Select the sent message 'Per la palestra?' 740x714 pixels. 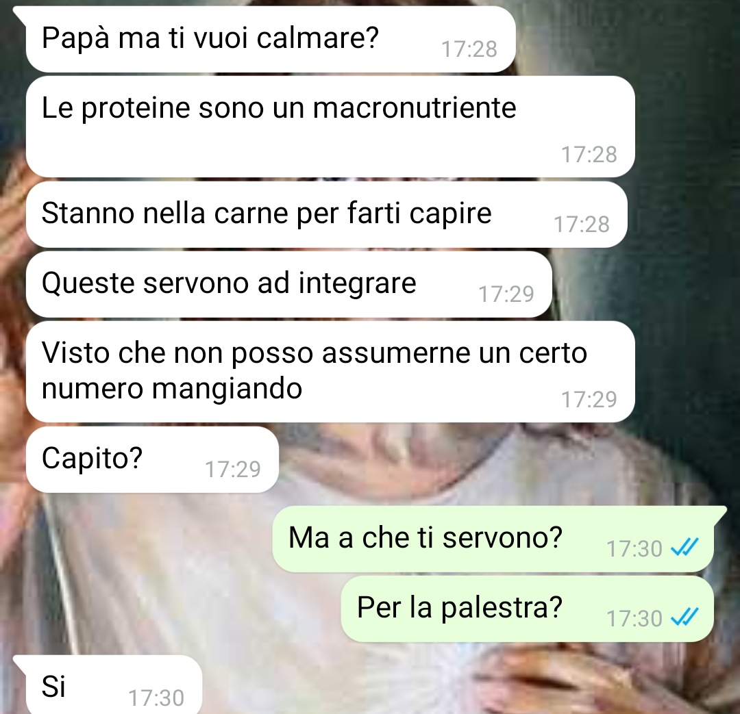point(527,609)
